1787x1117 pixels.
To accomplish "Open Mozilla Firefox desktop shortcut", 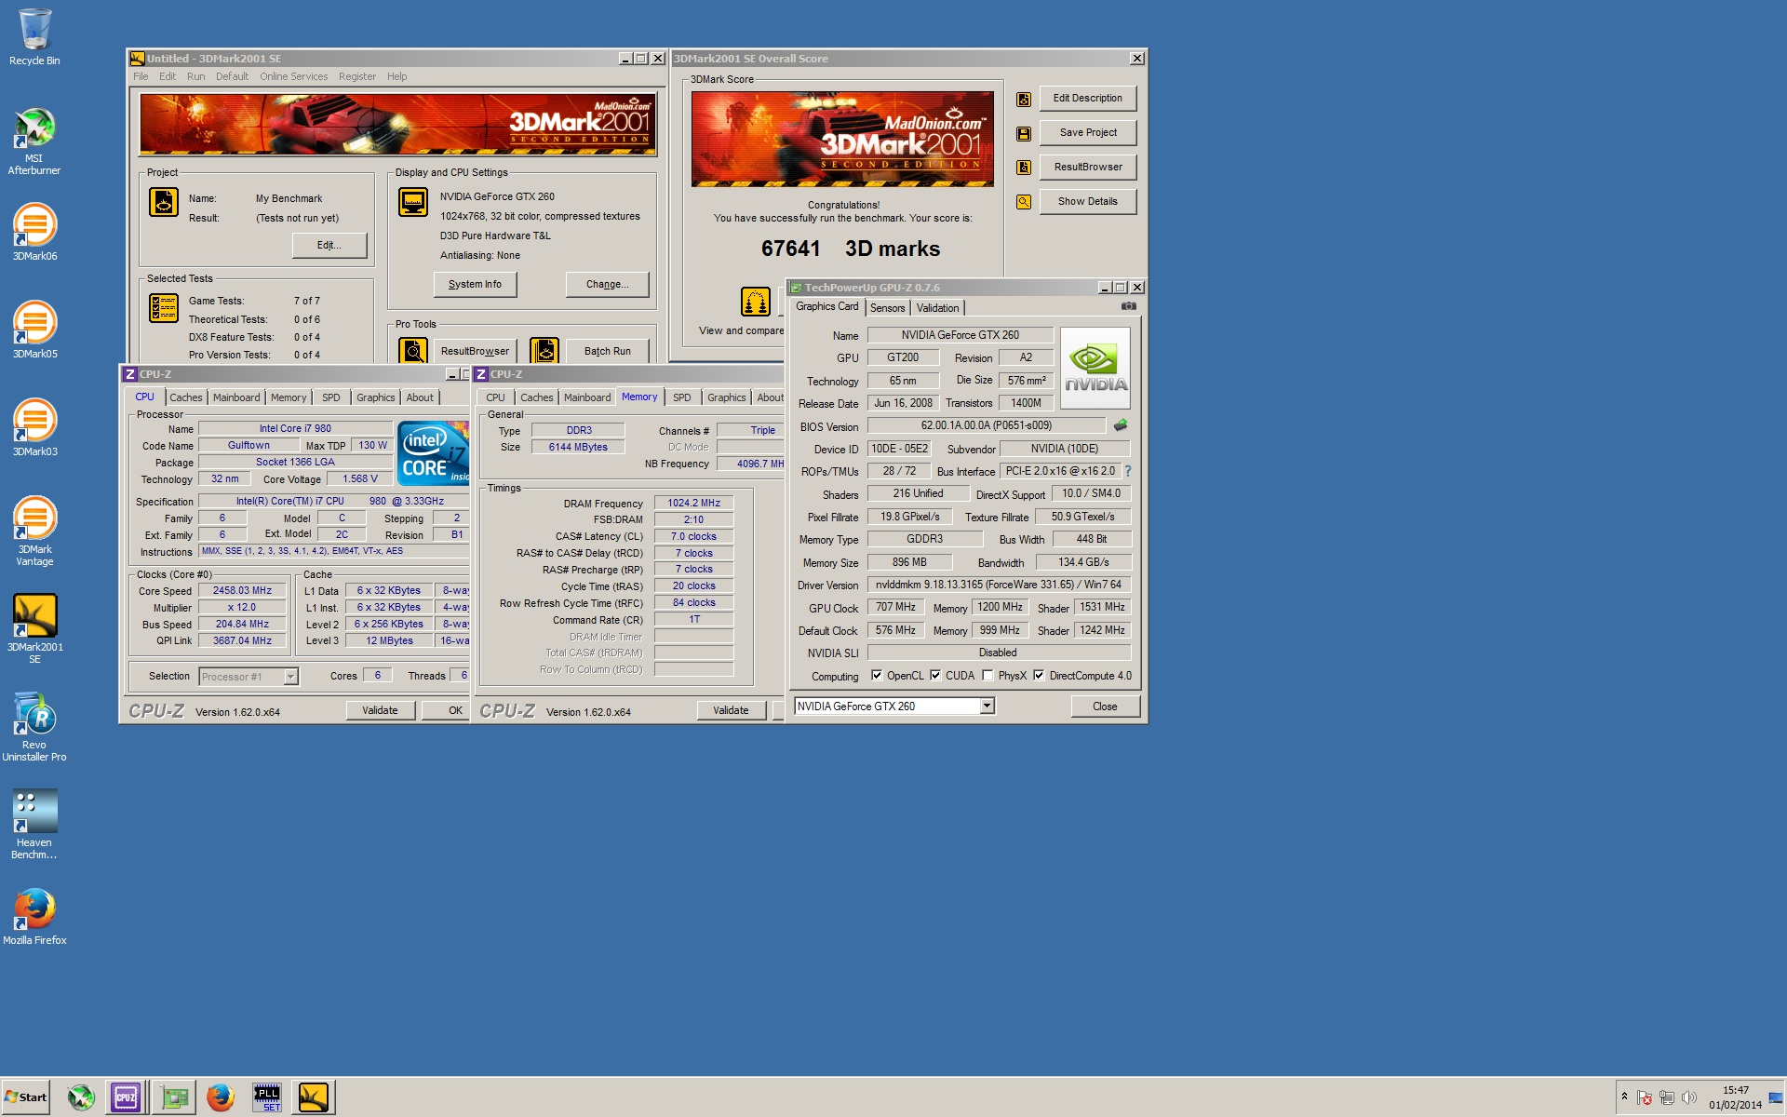I will [x=34, y=917].
